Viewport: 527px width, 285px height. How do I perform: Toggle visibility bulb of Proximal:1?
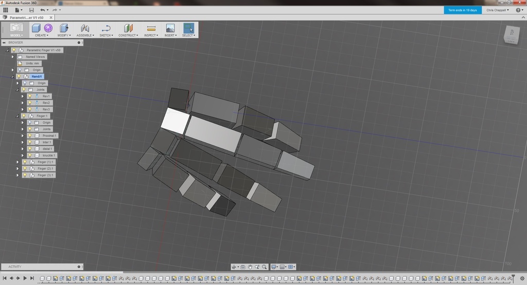click(29, 136)
